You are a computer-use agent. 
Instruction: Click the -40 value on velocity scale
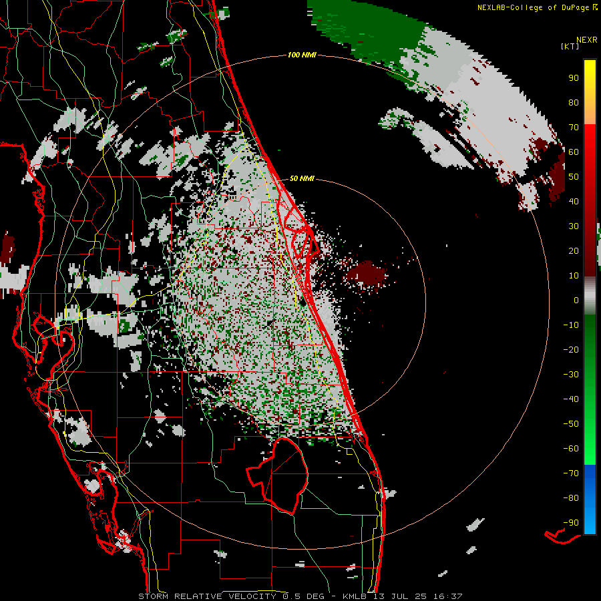(x=571, y=399)
